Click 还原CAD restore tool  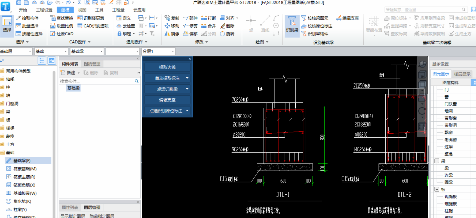(x=62, y=34)
